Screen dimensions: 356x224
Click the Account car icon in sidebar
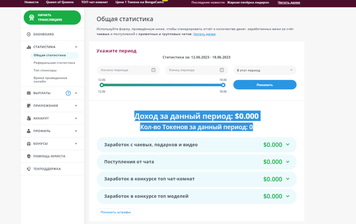[x=29, y=118]
